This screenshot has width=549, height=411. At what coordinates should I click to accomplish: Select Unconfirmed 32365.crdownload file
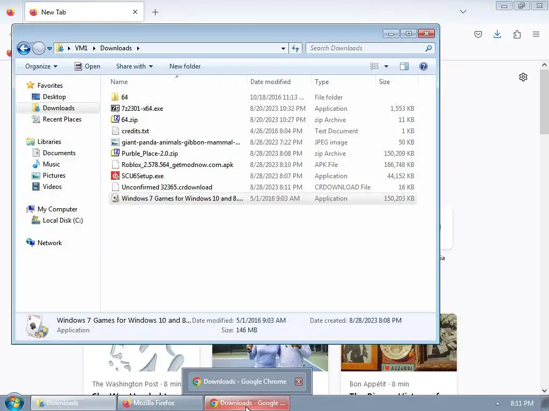coord(167,187)
